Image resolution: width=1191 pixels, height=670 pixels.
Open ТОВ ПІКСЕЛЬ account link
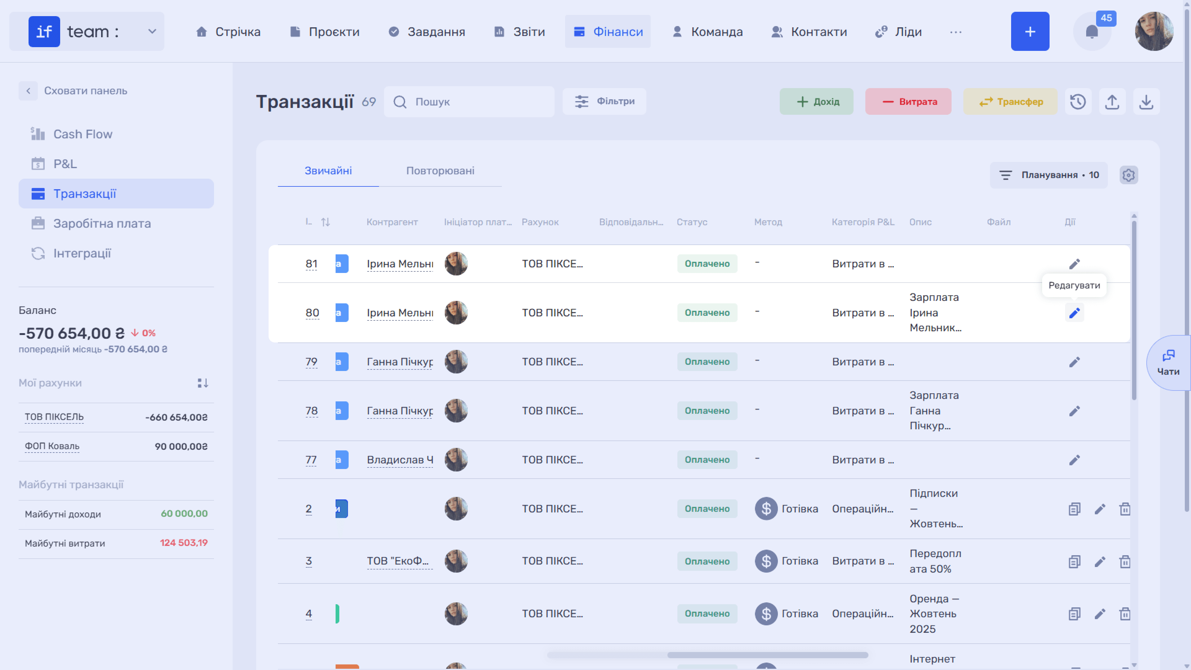(54, 417)
